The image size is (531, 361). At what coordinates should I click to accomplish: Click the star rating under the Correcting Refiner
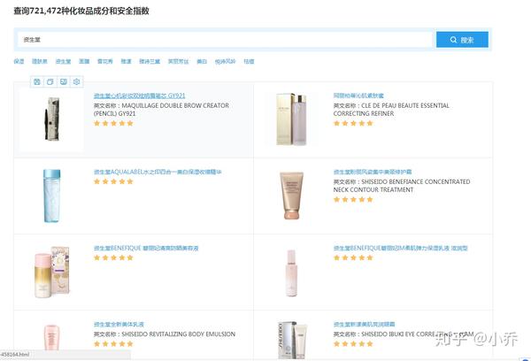(353, 123)
